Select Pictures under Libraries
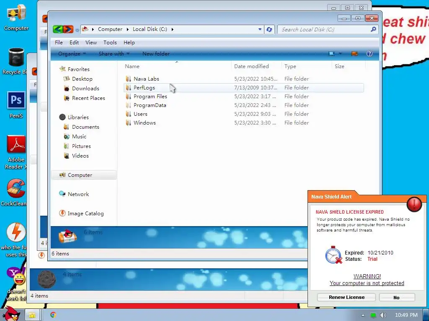The height and width of the screenshot is (321, 429). click(x=81, y=146)
